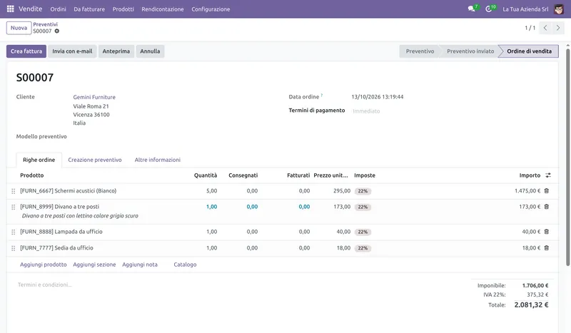The image size is (571, 333).
Task: Click the 22% tax tag on Divano row
Action: click(363, 207)
